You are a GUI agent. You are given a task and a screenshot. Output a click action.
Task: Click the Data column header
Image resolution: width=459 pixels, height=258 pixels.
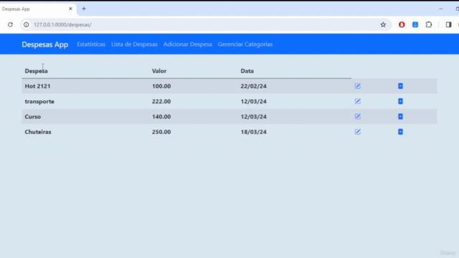point(247,71)
